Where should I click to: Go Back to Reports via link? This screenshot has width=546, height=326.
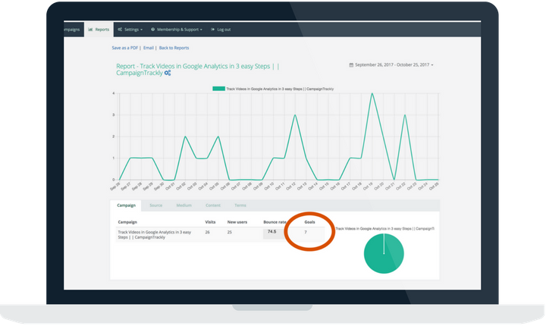click(174, 48)
